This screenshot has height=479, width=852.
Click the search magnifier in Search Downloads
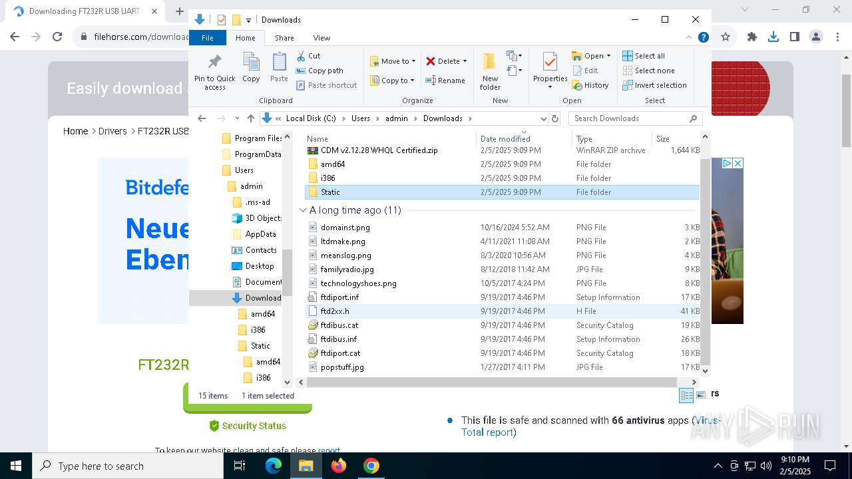coord(693,118)
